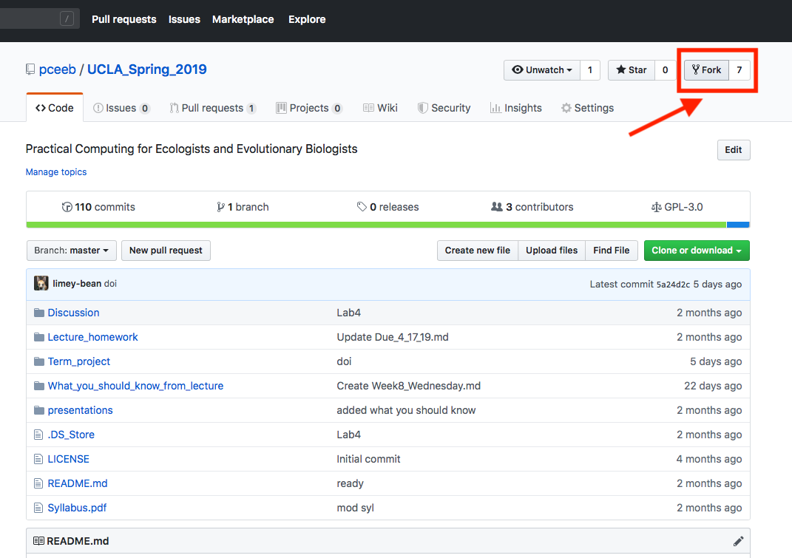
Task: Open the Unwatch notifications dropdown
Action: 542,70
